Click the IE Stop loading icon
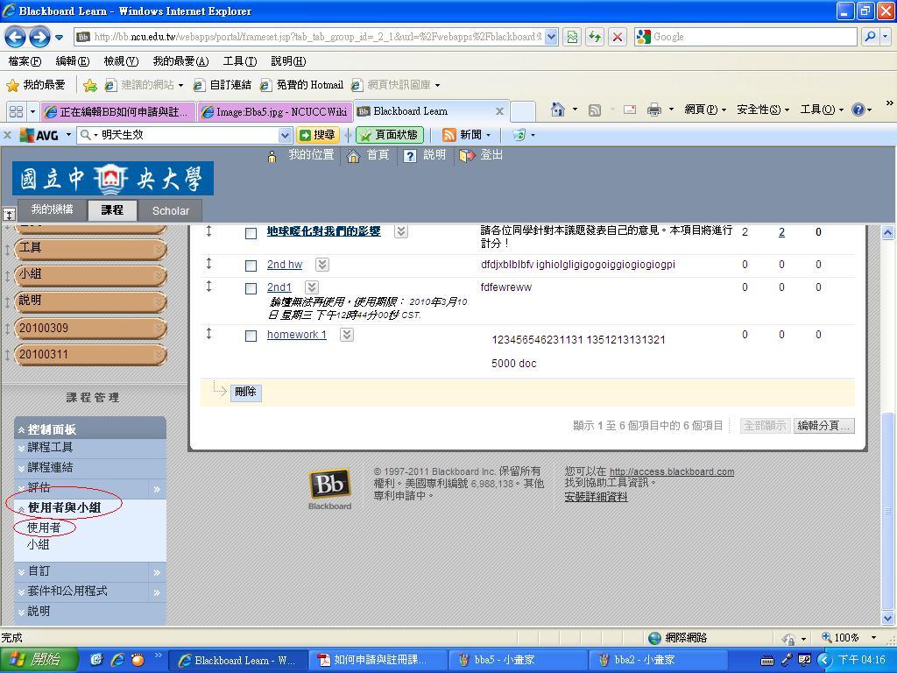Viewport: 897px width, 673px height. tap(618, 37)
